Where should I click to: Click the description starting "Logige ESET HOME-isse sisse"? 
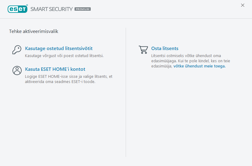[x=68, y=77]
